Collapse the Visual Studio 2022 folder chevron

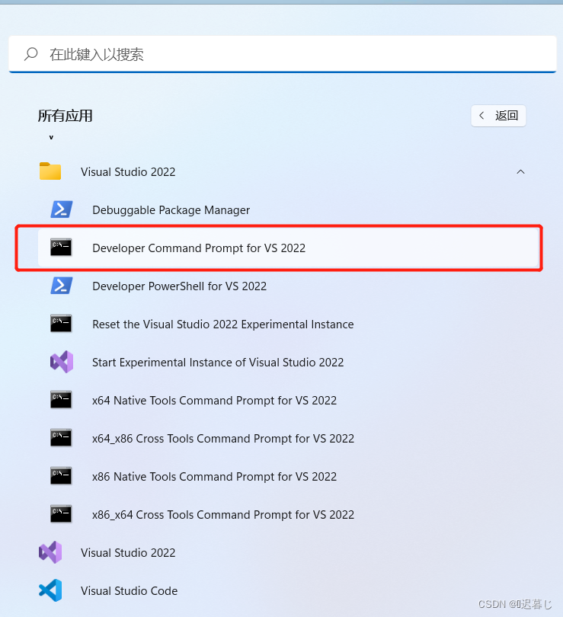tap(520, 172)
